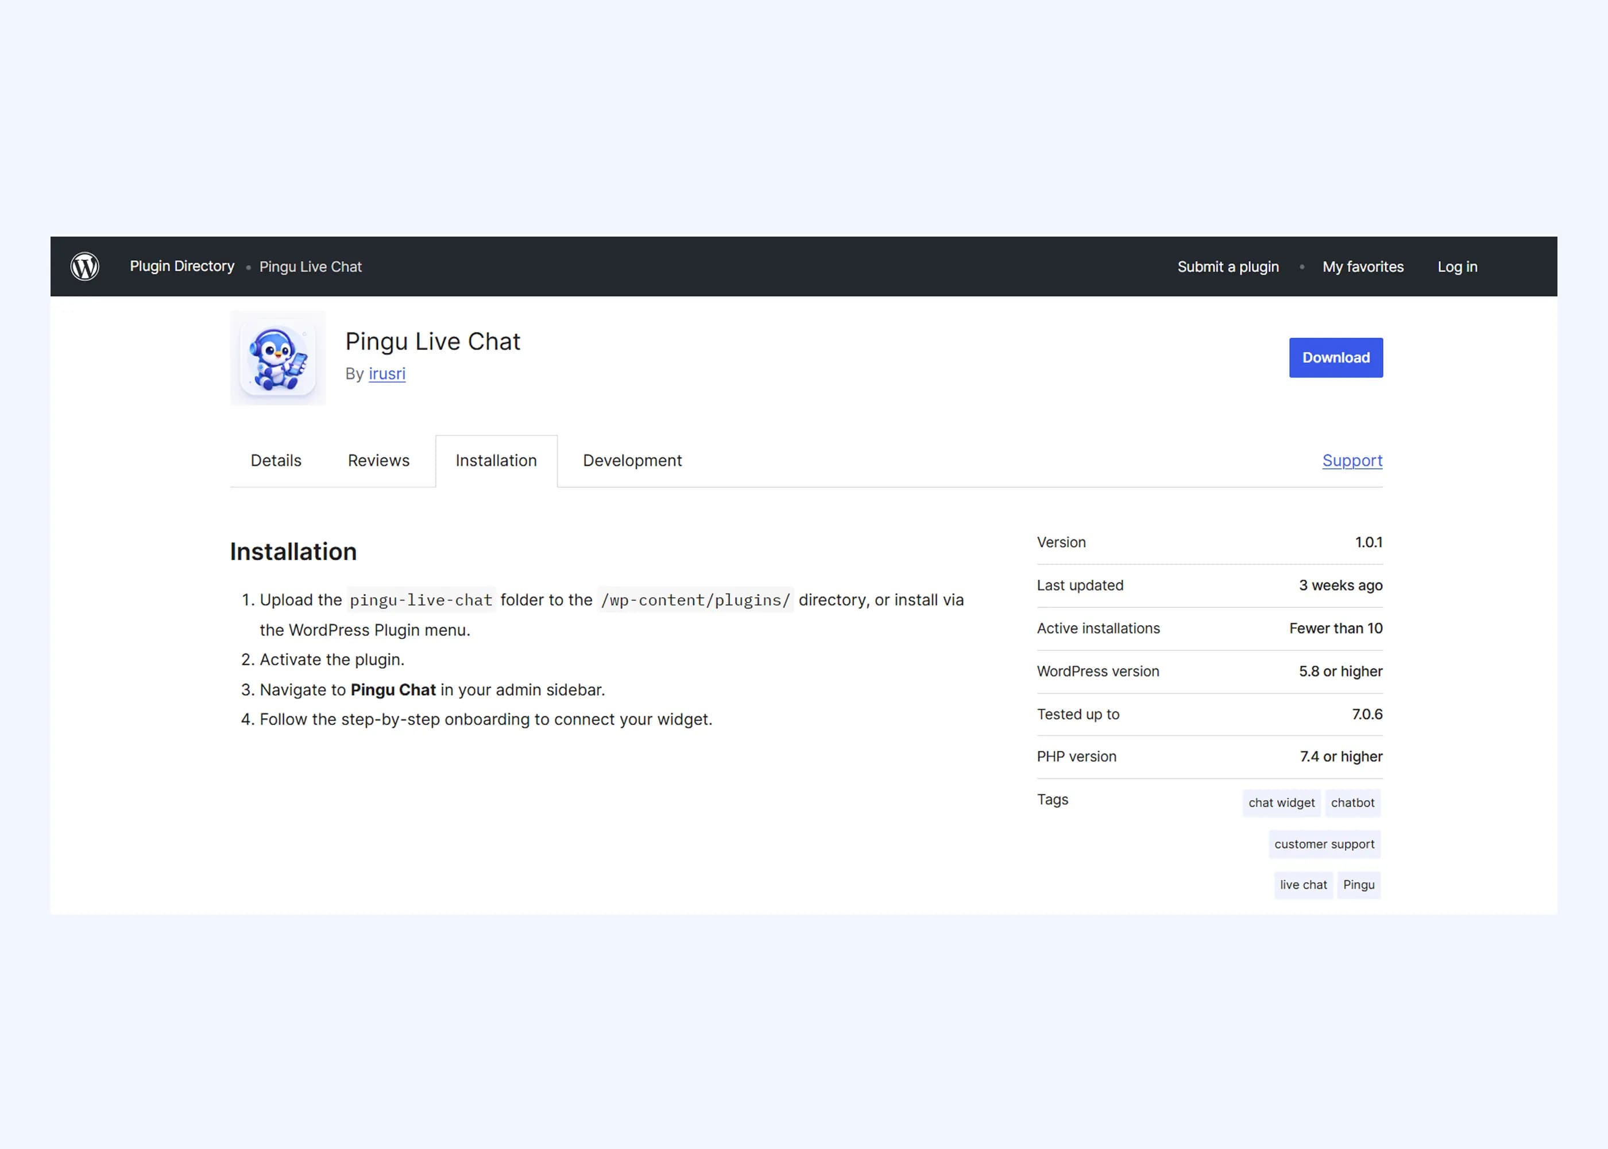Screen dimensions: 1608x1149
Task: Click the Pingu Live Chat title heading
Action: 433,342
